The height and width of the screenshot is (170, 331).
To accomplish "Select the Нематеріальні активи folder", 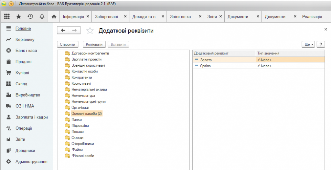I will coord(89,90).
